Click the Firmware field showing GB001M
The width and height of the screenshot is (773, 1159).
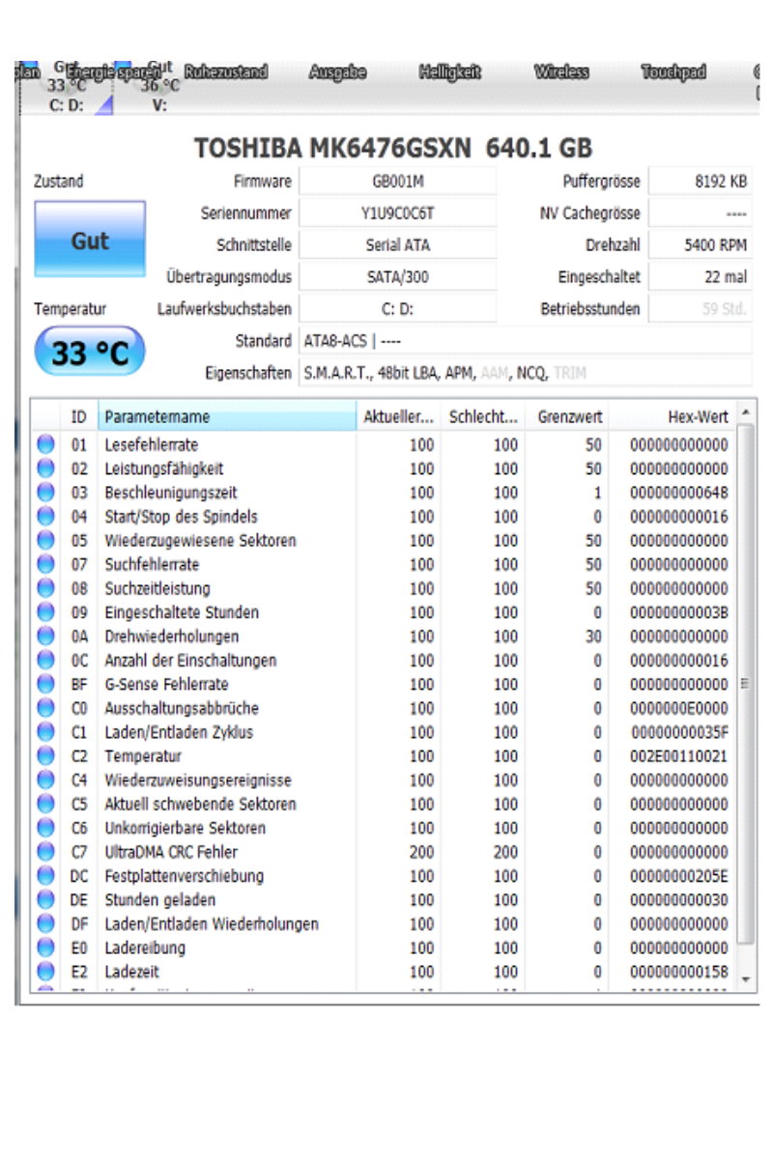click(x=397, y=181)
